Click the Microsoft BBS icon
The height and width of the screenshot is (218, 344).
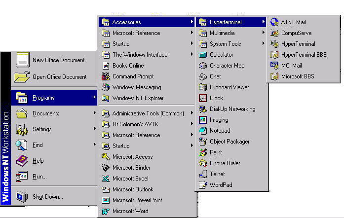[x=274, y=76]
